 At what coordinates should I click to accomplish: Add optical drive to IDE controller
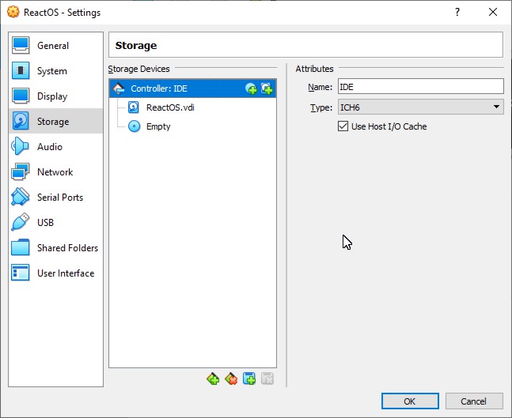coord(251,88)
